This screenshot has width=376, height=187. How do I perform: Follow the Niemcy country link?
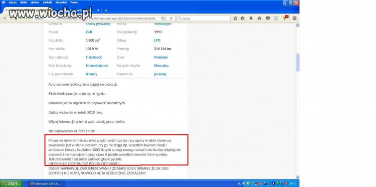[x=92, y=74]
